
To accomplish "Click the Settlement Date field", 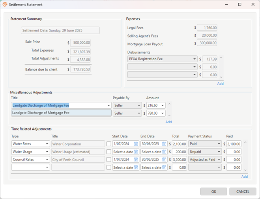I will [x=60, y=30].
